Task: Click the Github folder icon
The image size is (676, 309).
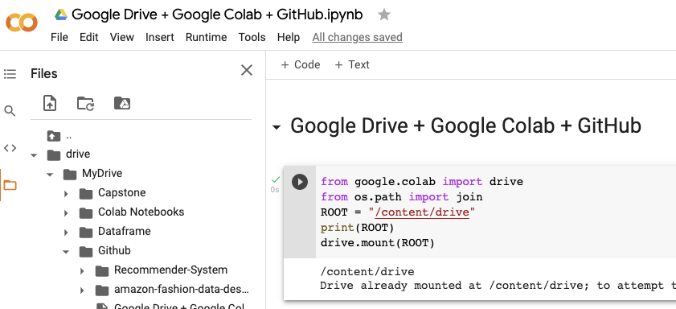Action: 86,252
